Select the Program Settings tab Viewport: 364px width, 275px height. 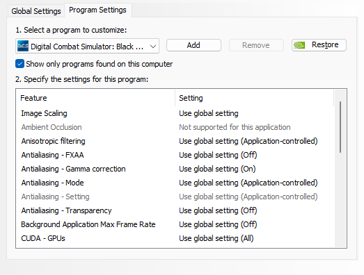[x=97, y=10]
